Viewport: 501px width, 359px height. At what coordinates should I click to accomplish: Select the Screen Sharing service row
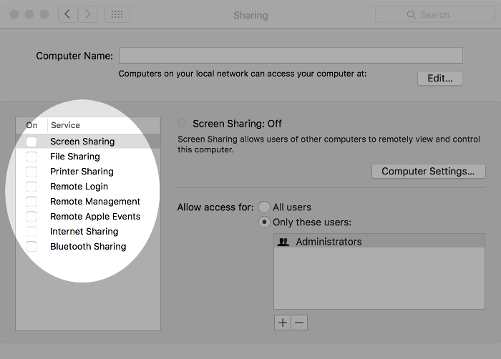coord(88,142)
